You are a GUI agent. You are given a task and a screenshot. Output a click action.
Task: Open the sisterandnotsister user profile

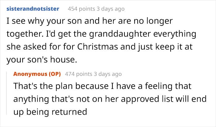[33, 9]
